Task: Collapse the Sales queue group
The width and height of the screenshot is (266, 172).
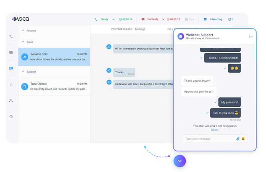Action: click(x=23, y=42)
